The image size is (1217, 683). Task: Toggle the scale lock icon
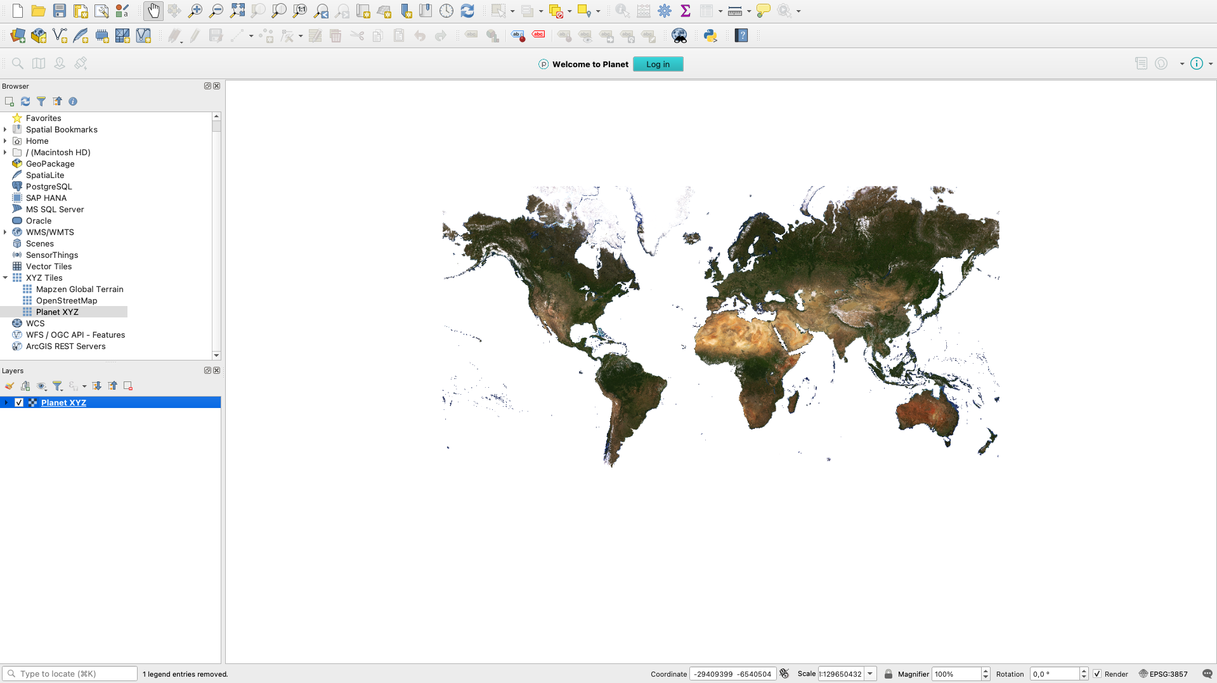click(888, 674)
